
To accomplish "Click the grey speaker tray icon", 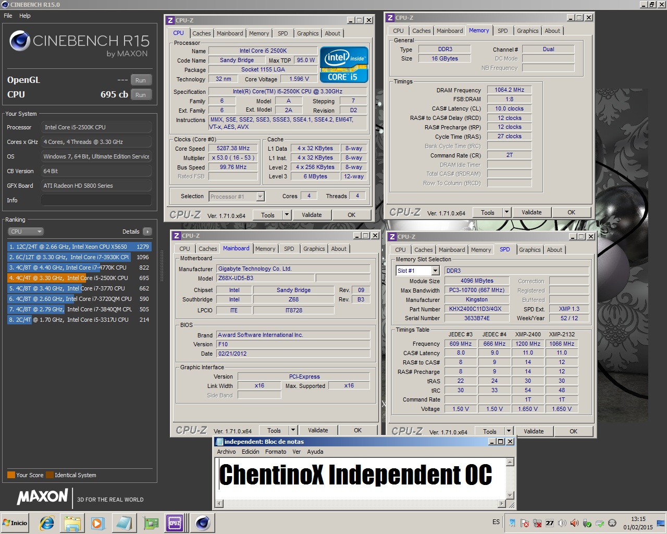I will coord(562,523).
